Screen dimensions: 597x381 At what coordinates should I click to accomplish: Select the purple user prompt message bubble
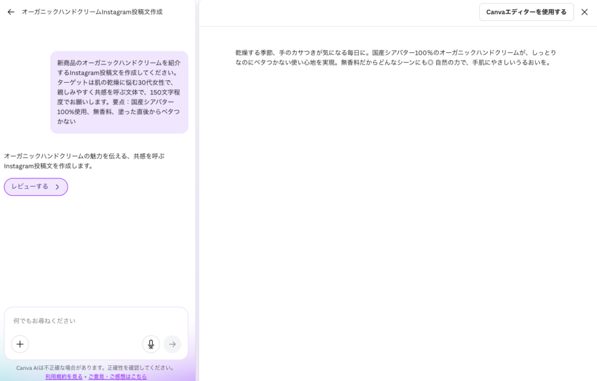tap(119, 92)
